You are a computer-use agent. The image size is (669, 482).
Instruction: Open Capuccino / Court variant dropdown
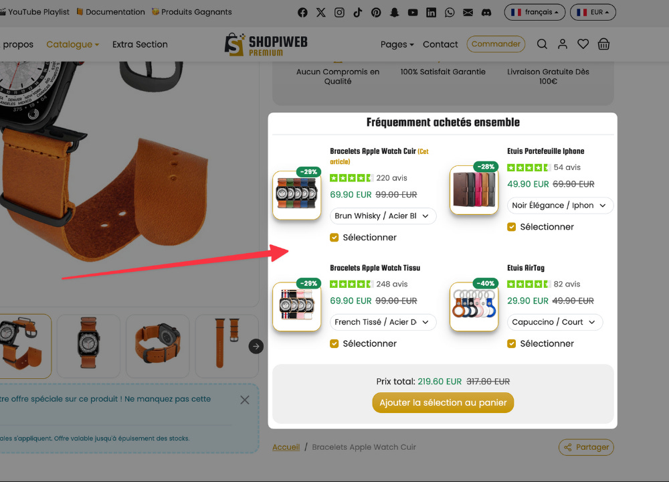pyautogui.click(x=555, y=322)
